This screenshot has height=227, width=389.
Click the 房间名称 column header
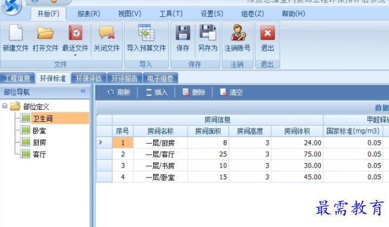160,131
